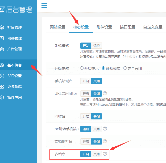
Task: Set 系统模式 to 运营
Action: click(x=97, y=46)
